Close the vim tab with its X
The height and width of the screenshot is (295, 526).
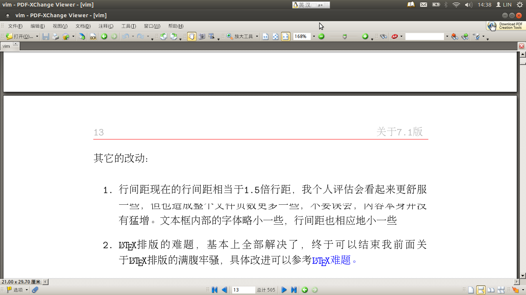(x=15, y=44)
